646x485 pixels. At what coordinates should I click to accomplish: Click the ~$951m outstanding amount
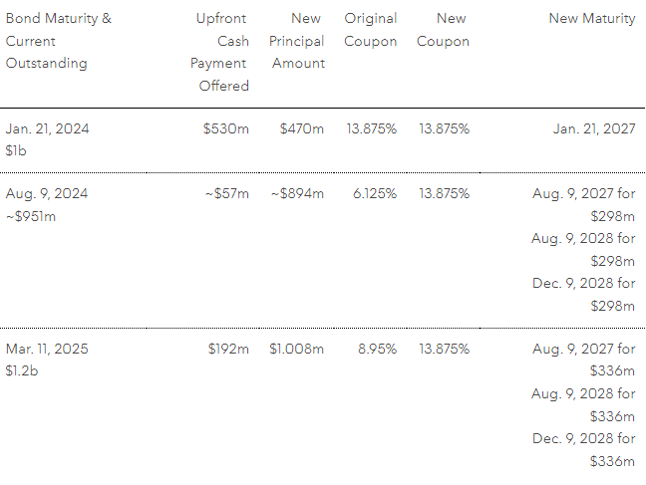[x=31, y=216]
